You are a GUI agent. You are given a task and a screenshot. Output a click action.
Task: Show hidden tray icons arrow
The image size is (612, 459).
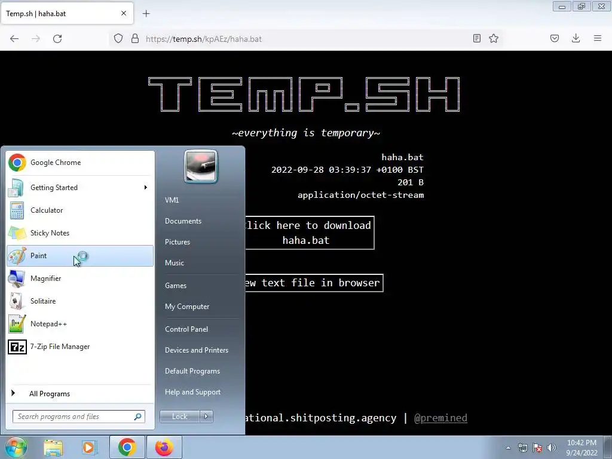508,448
